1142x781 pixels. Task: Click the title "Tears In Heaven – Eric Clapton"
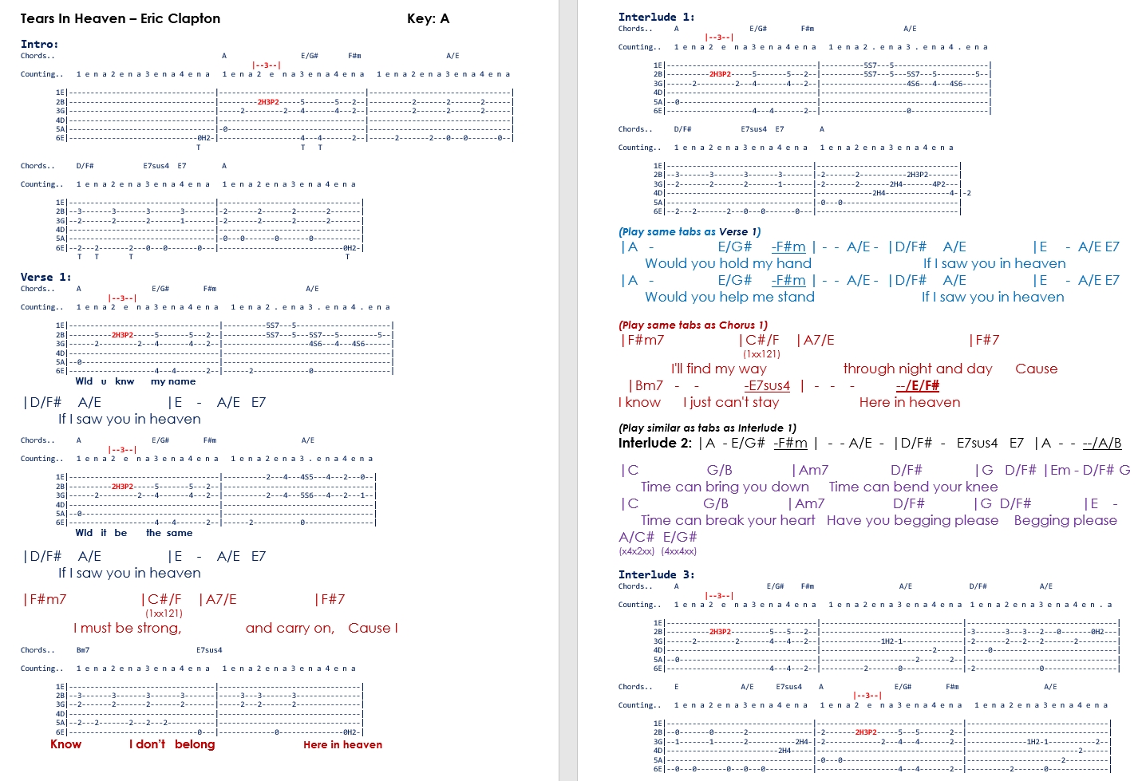[x=121, y=18]
